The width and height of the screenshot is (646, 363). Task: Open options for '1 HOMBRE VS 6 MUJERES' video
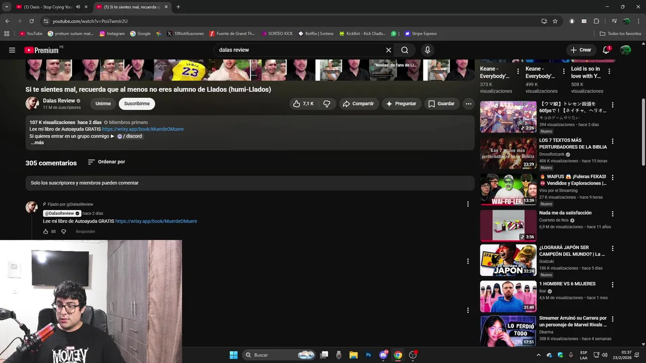pyautogui.click(x=613, y=285)
